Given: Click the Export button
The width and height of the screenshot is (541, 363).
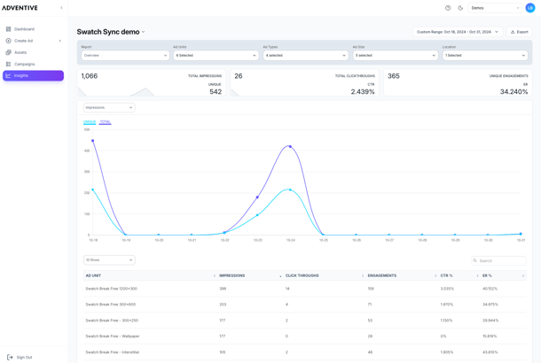Looking at the screenshot, I should click(519, 32).
